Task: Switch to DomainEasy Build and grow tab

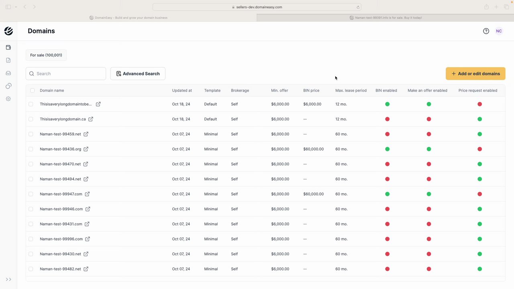Action: [128, 18]
